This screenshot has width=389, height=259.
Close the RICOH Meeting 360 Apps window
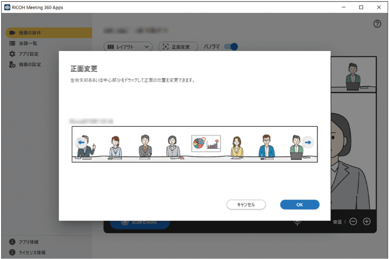point(379,7)
